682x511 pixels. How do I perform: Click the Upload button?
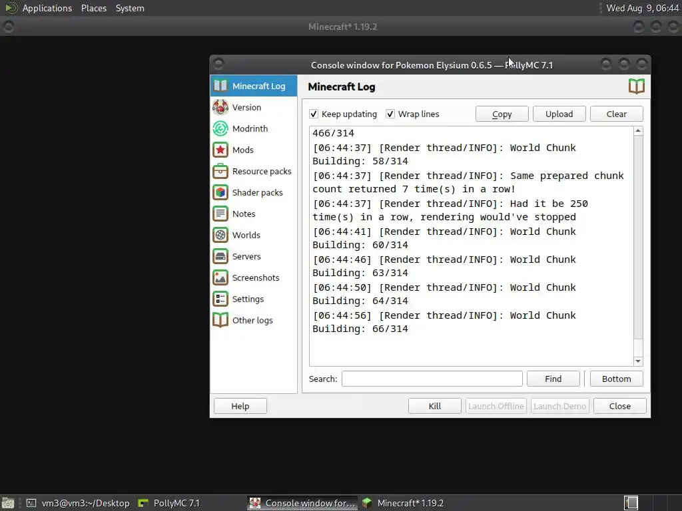pyautogui.click(x=559, y=114)
